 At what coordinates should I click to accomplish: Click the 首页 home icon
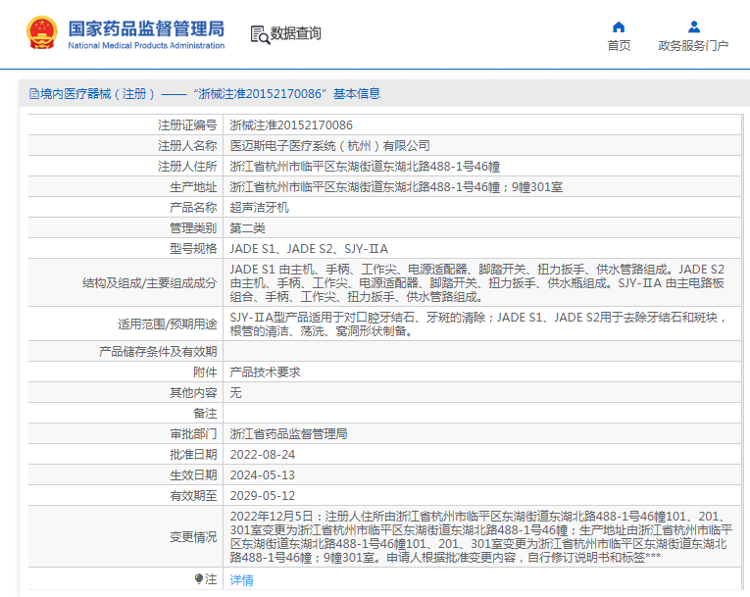[619, 26]
